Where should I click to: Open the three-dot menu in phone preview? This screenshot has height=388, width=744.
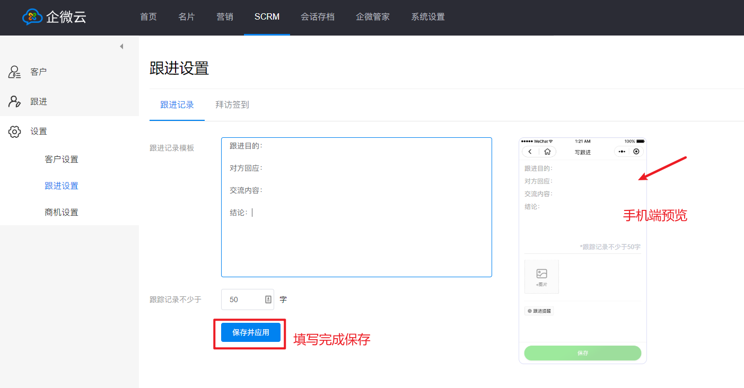point(622,152)
